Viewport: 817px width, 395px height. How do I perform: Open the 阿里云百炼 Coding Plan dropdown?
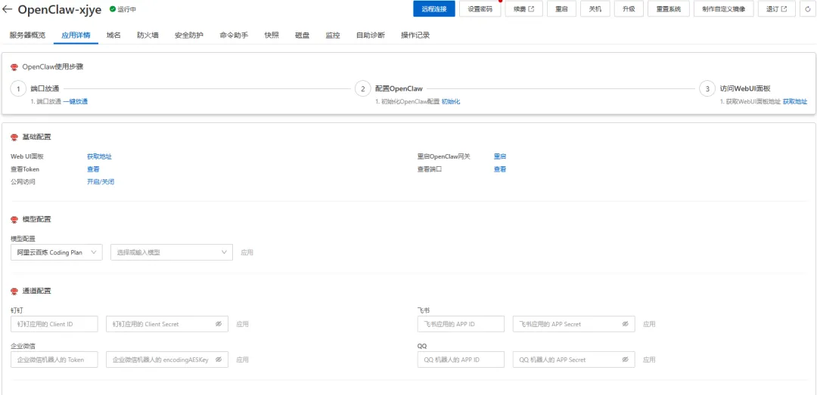(56, 252)
